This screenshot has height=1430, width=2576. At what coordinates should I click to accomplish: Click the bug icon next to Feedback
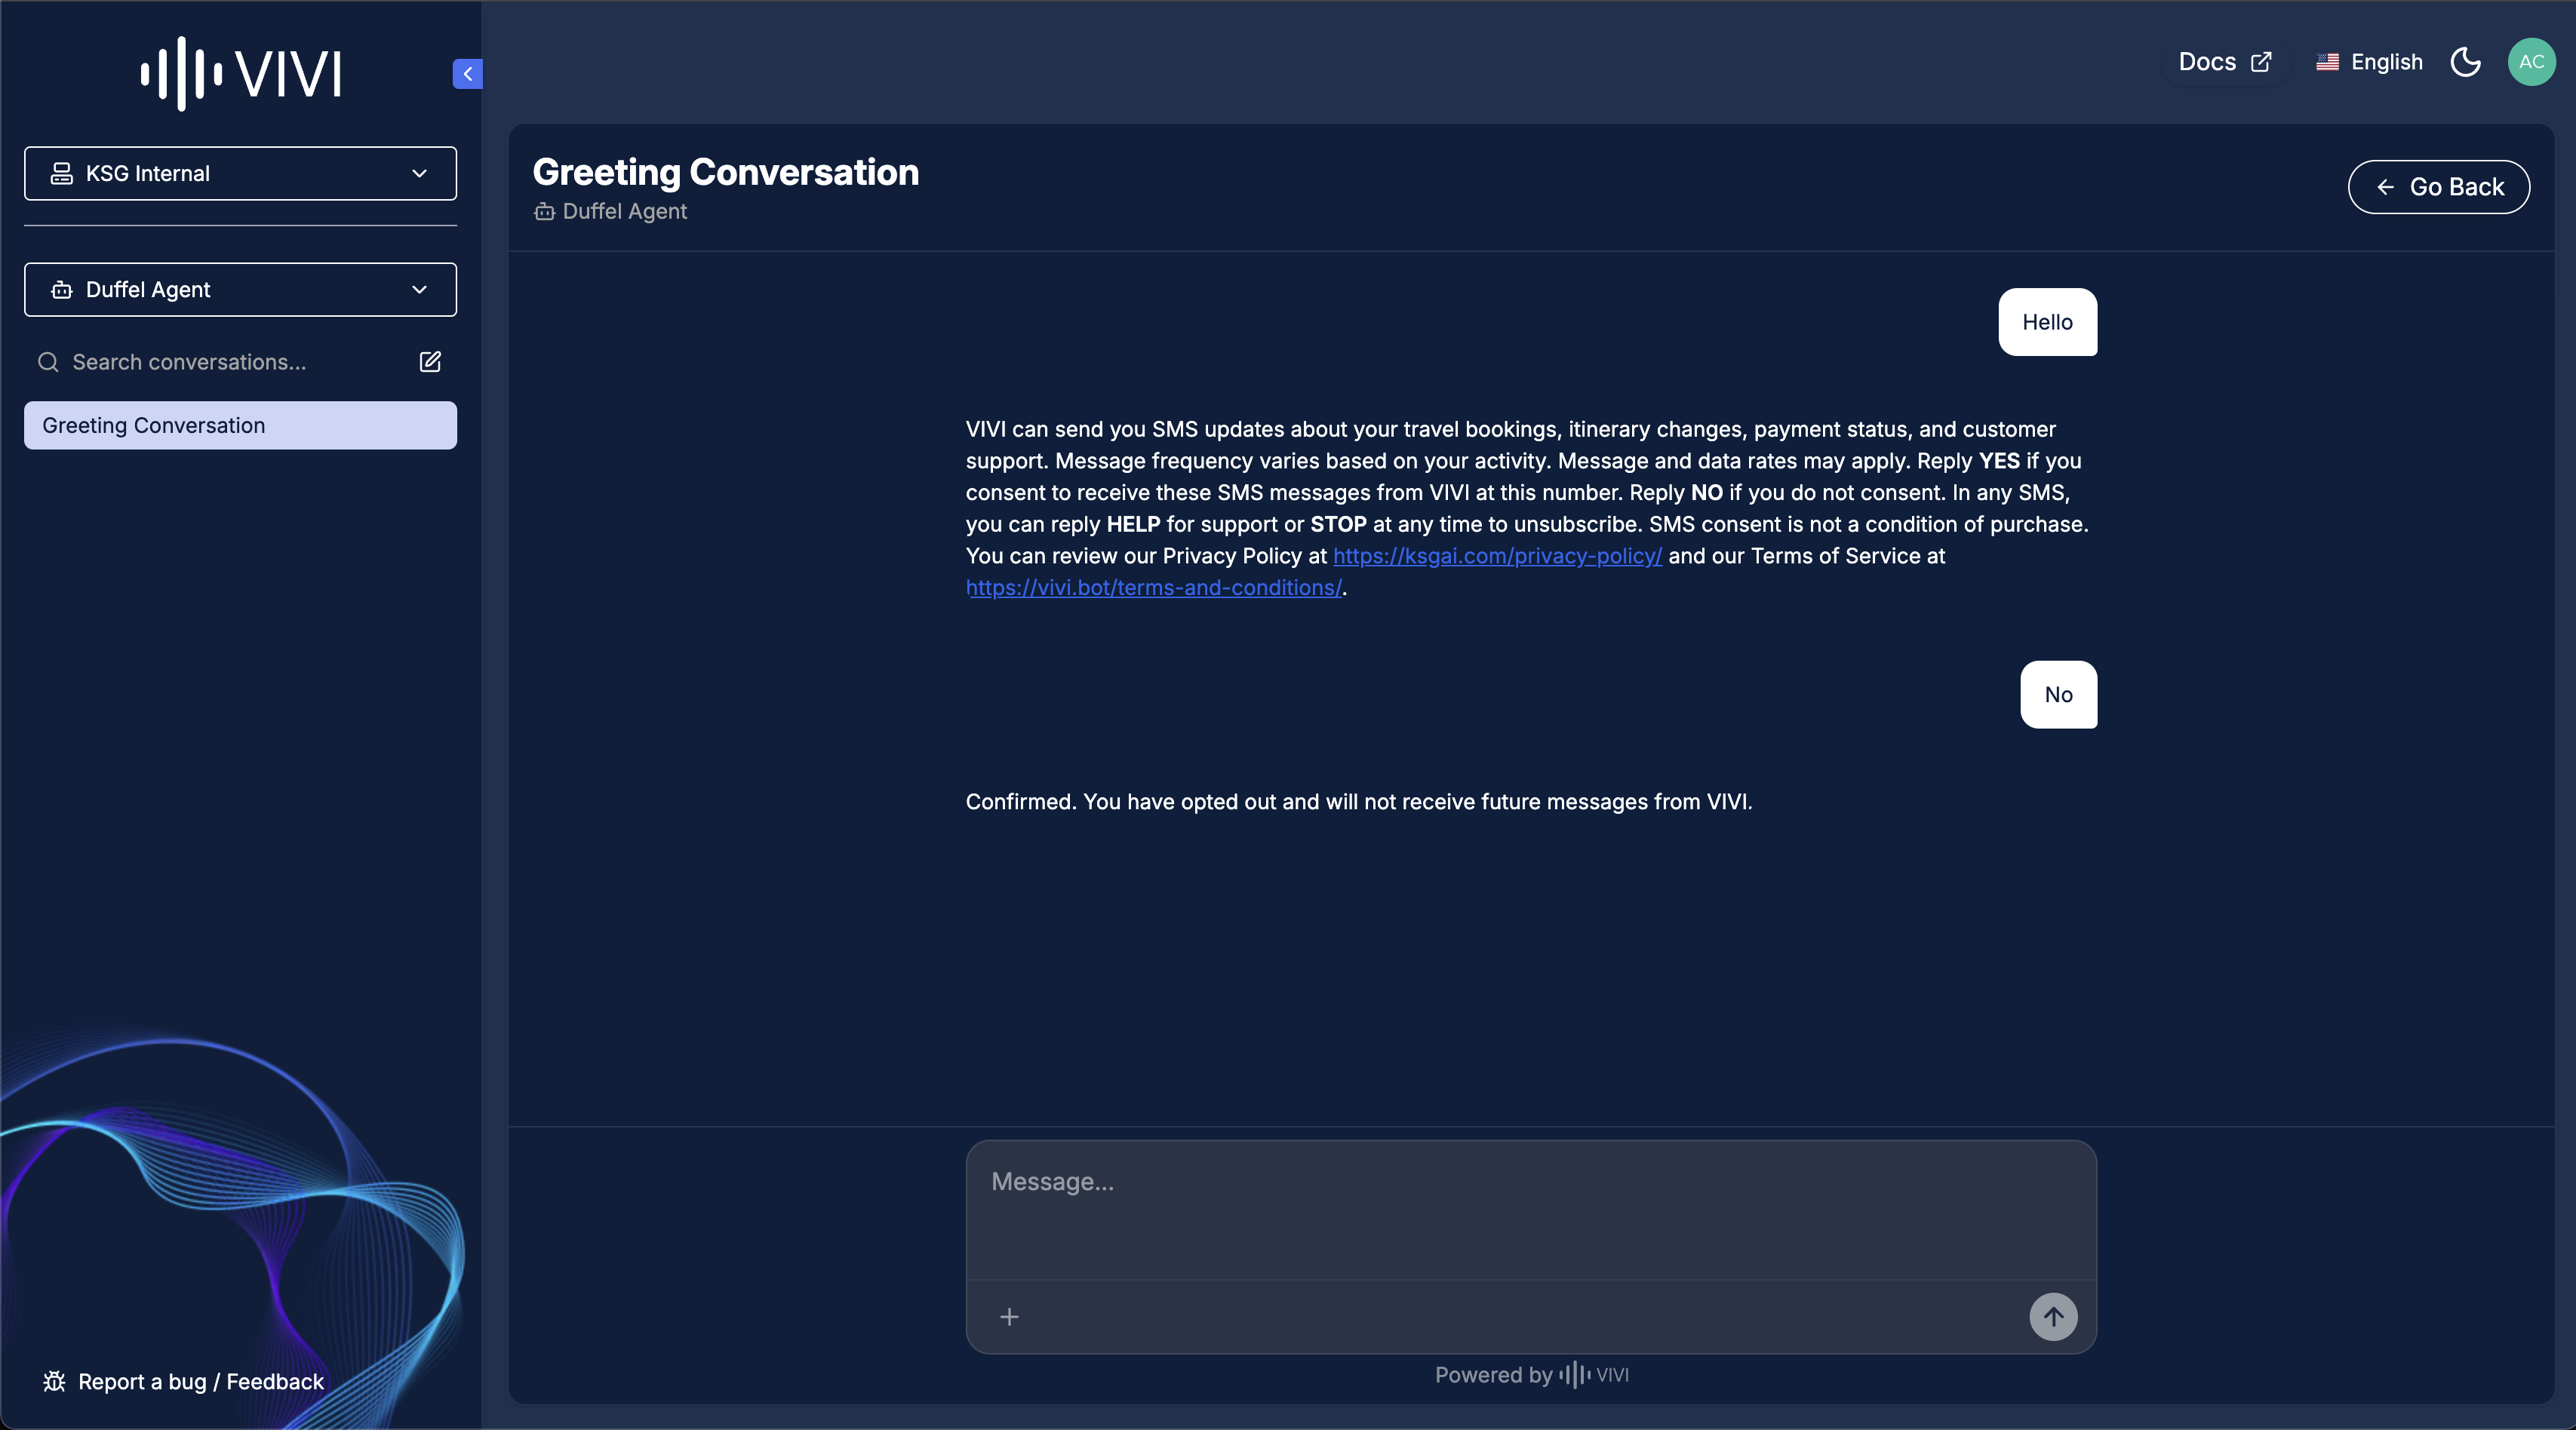pyautogui.click(x=55, y=1382)
